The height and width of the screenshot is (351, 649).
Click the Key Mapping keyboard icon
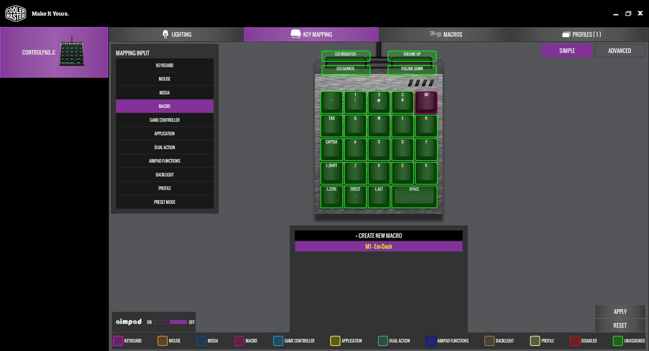(295, 34)
